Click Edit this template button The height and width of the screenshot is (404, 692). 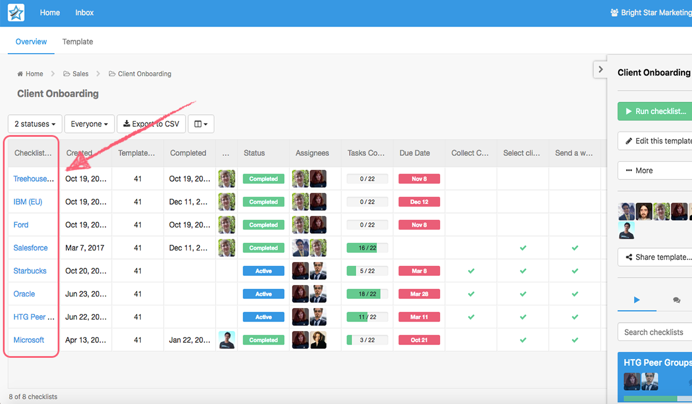click(655, 141)
